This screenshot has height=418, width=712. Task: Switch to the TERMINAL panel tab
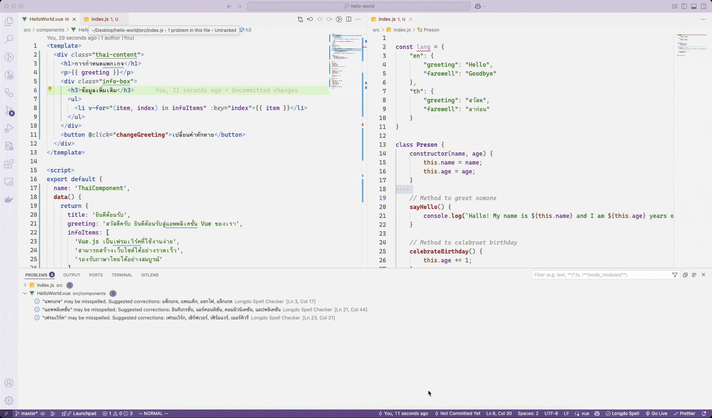[x=122, y=275]
